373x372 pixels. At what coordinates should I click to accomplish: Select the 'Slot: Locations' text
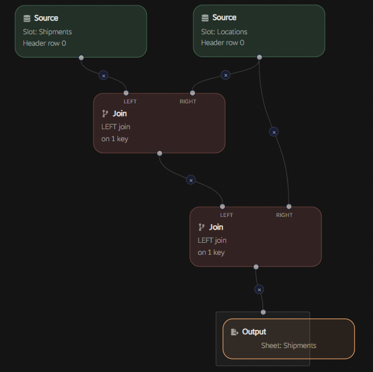[x=224, y=32]
